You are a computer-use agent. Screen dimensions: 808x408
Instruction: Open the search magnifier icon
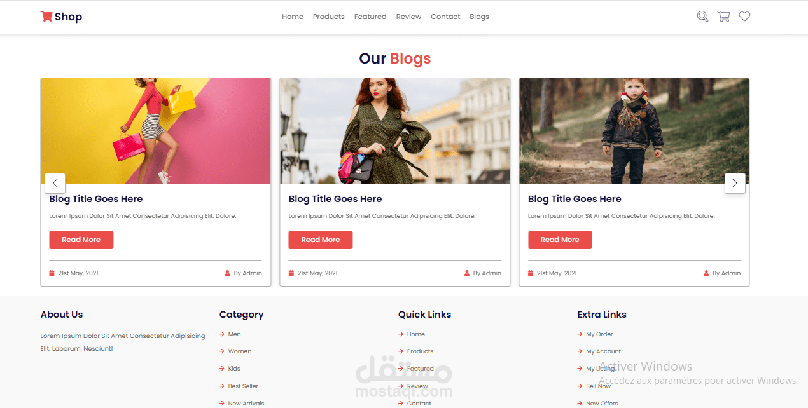point(702,17)
